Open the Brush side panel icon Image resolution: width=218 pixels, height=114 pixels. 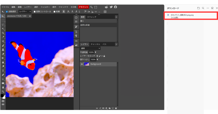76,27
